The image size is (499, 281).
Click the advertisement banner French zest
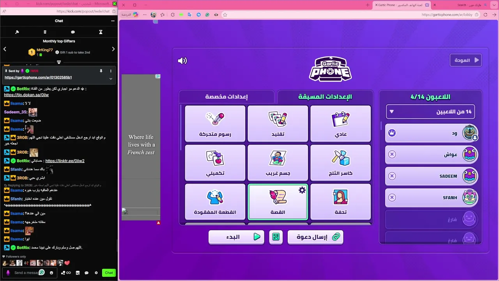[x=141, y=147]
